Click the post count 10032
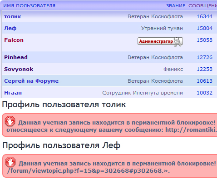 (205, 93)
